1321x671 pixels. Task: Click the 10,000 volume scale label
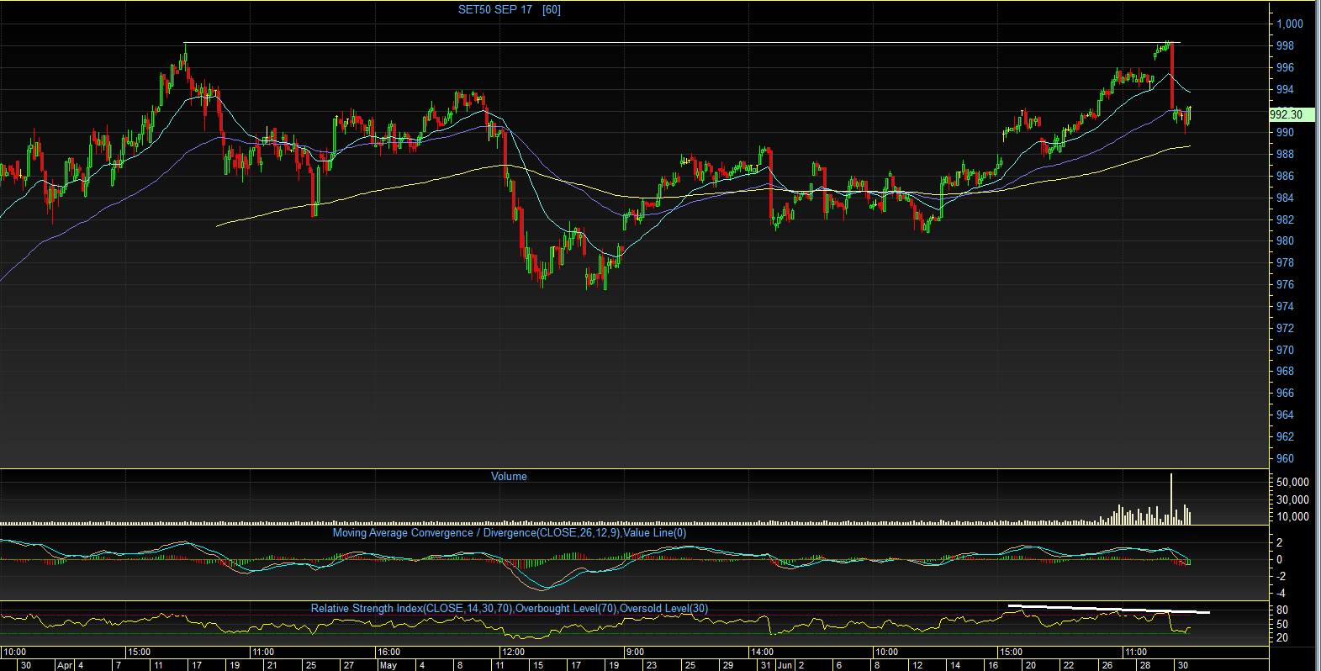(1292, 516)
